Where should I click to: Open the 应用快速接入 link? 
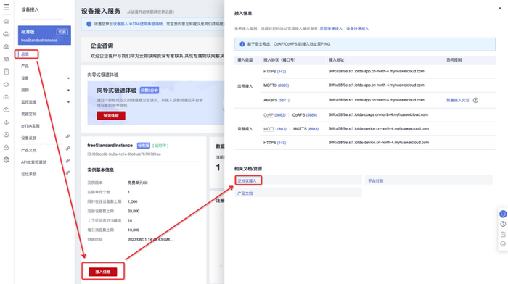tap(331, 29)
